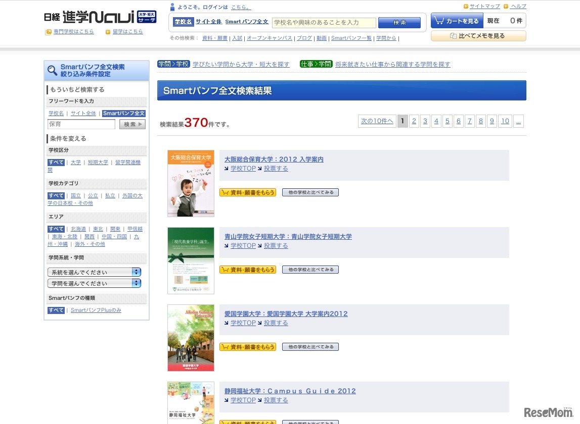Open 大阪総合保育大学：2012 入学案内 link
Image resolution: width=580 pixels, height=424 pixels.
point(274,158)
